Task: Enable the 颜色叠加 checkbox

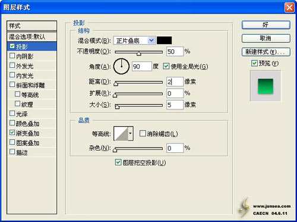Action: [x=12, y=123]
